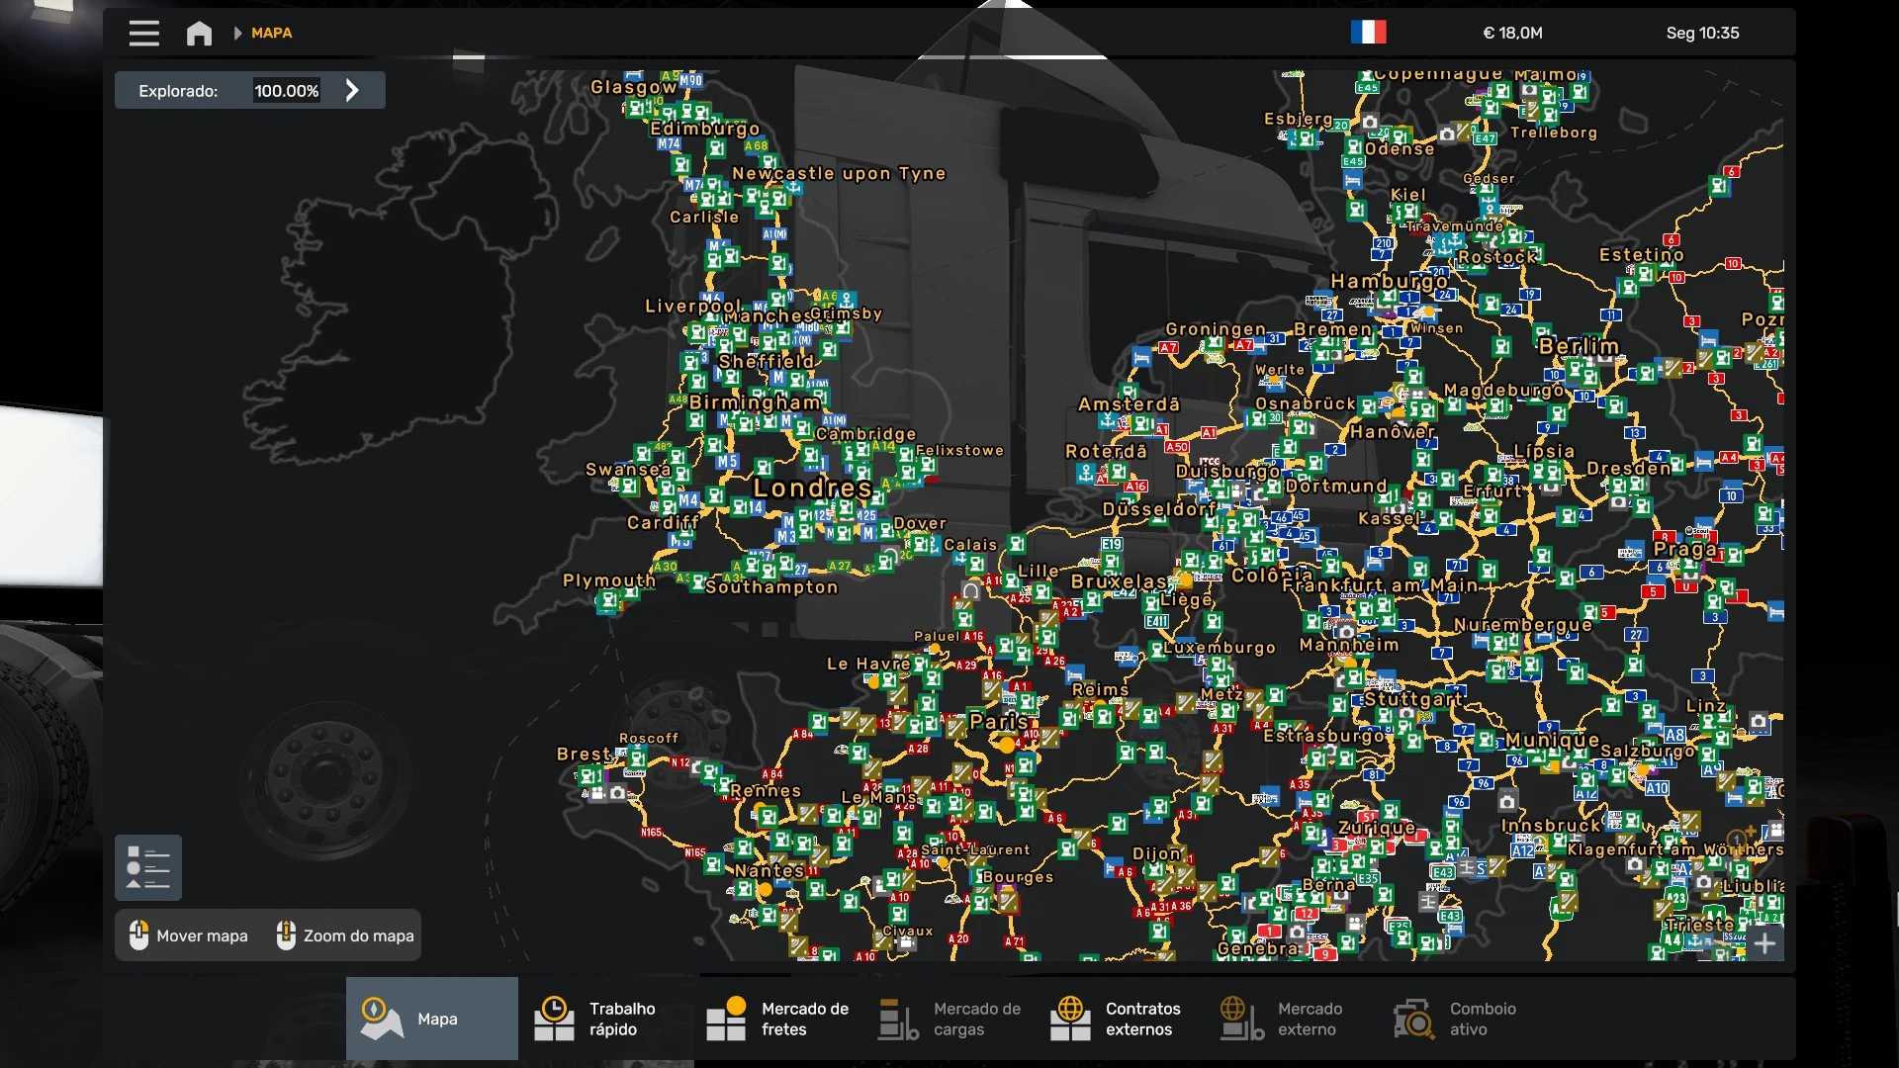Go to the home screen icon
This screenshot has height=1068, width=1899.
pos(199,34)
